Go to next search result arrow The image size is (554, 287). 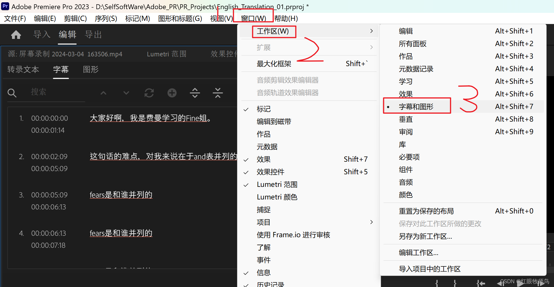coord(126,93)
